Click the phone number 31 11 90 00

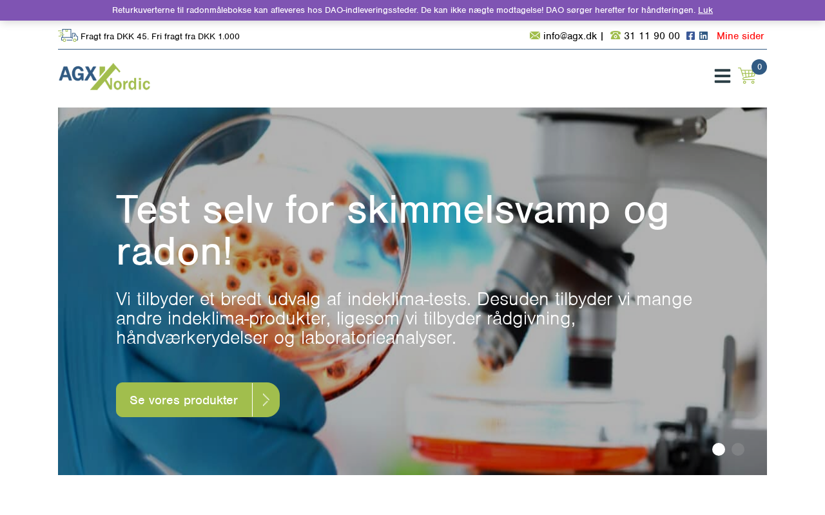pos(652,36)
